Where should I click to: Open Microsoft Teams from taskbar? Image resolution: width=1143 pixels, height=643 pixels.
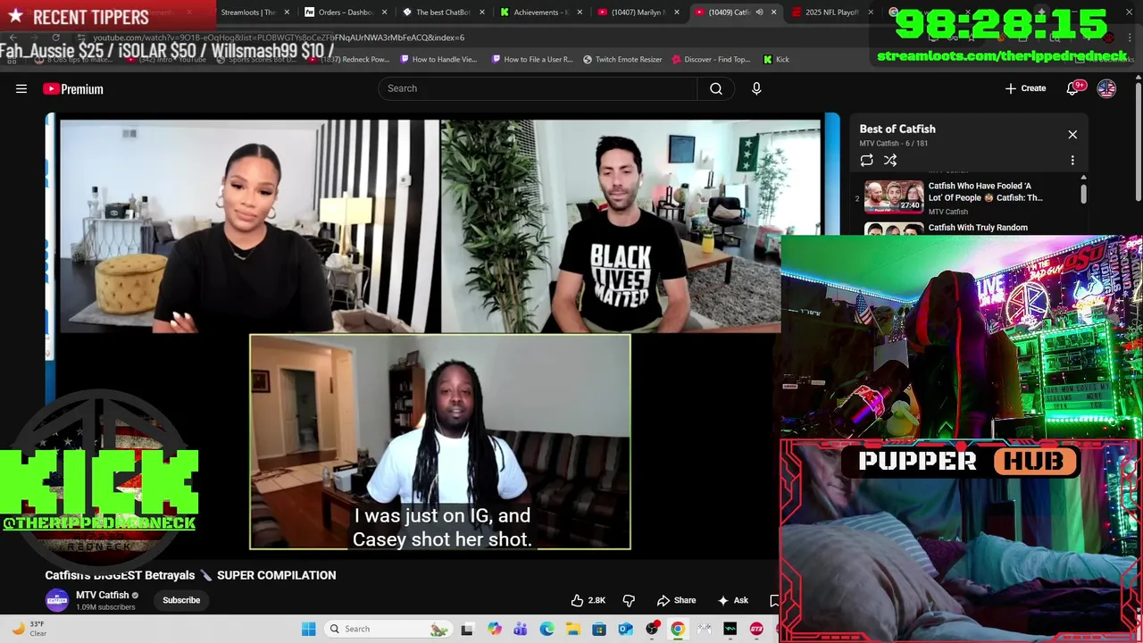(x=520, y=629)
